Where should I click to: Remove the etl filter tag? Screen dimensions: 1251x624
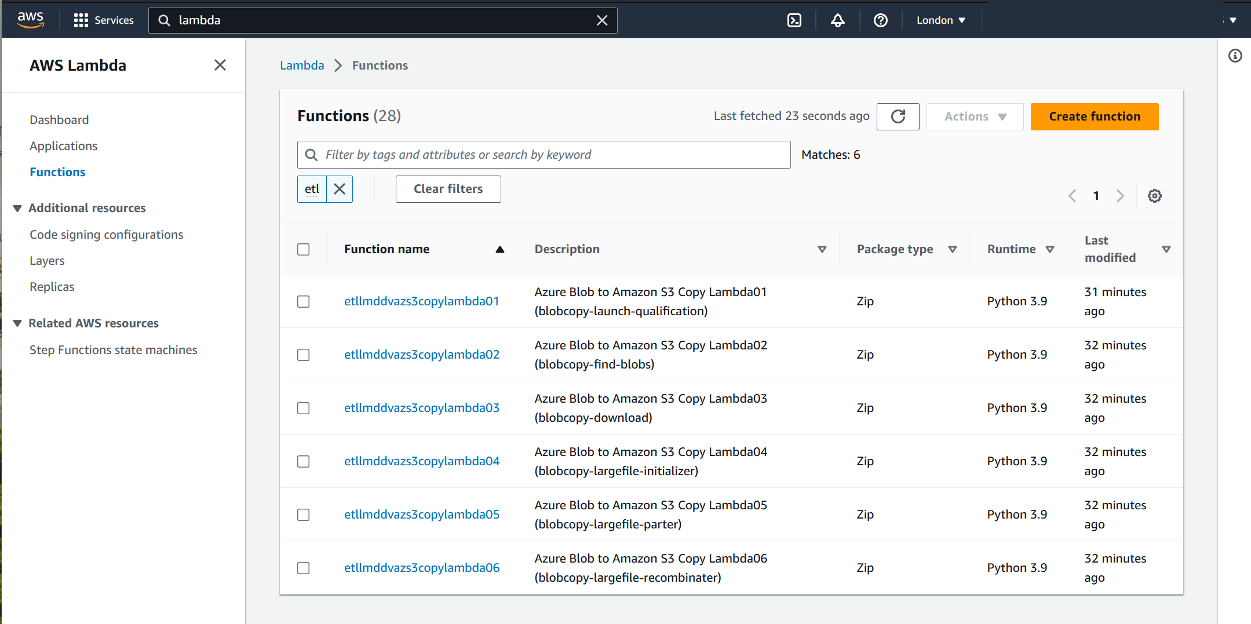[340, 189]
